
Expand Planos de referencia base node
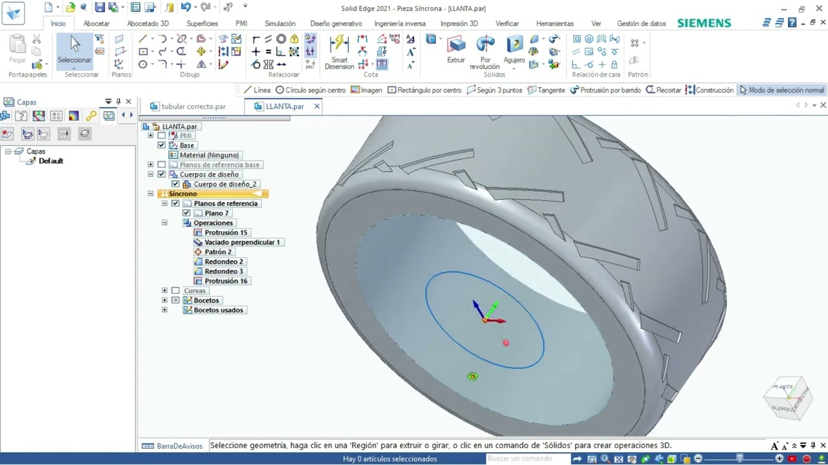tap(151, 165)
